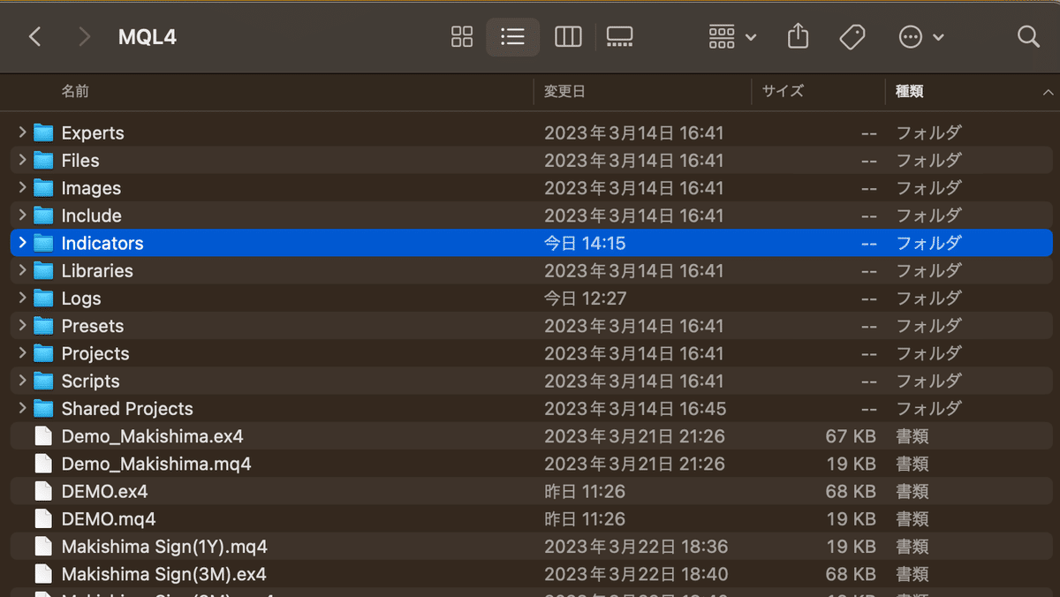Sort by the 種類 column header
This screenshot has height=597, width=1060.
[x=910, y=91]
